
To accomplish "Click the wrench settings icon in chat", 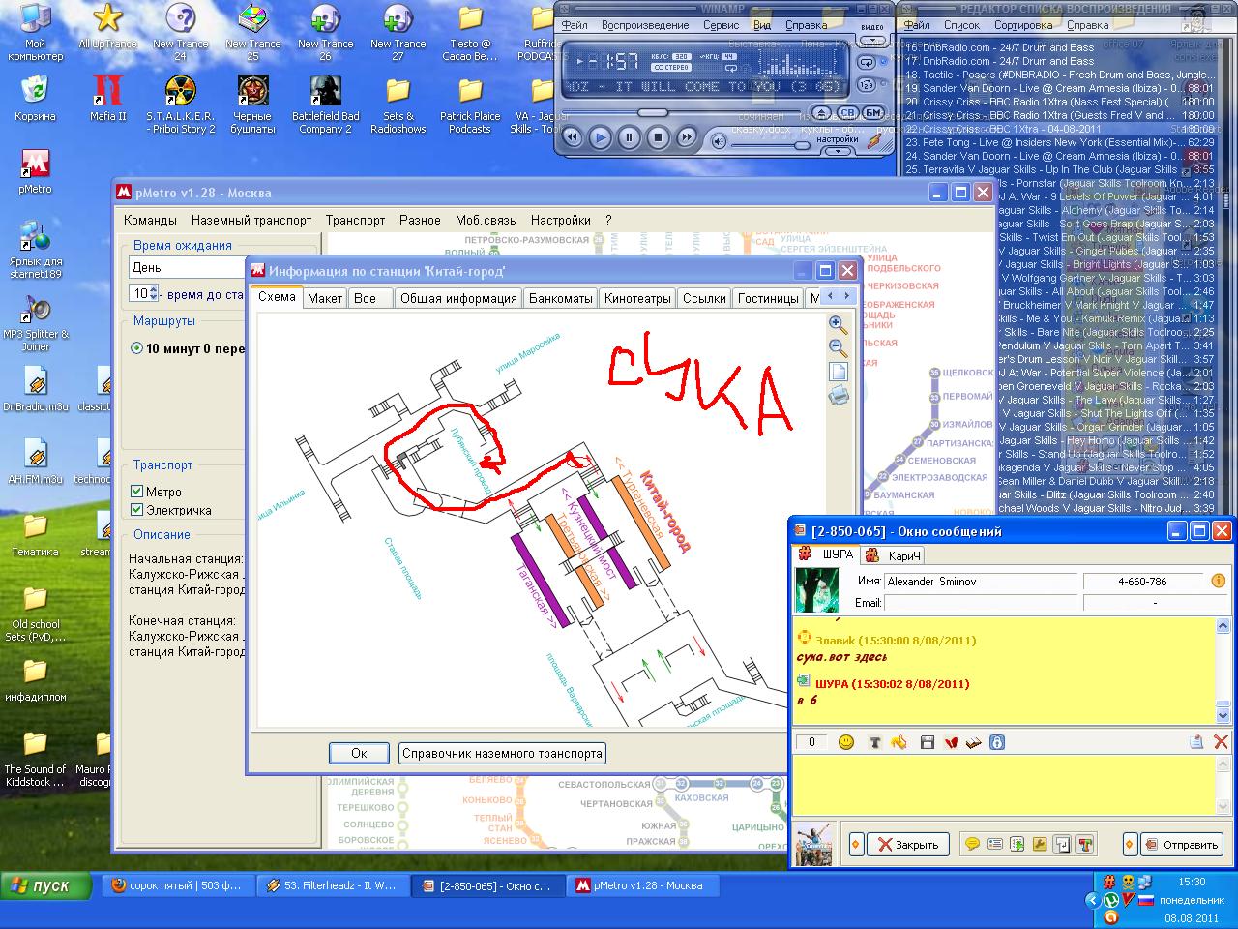I will pos(1040,844).
